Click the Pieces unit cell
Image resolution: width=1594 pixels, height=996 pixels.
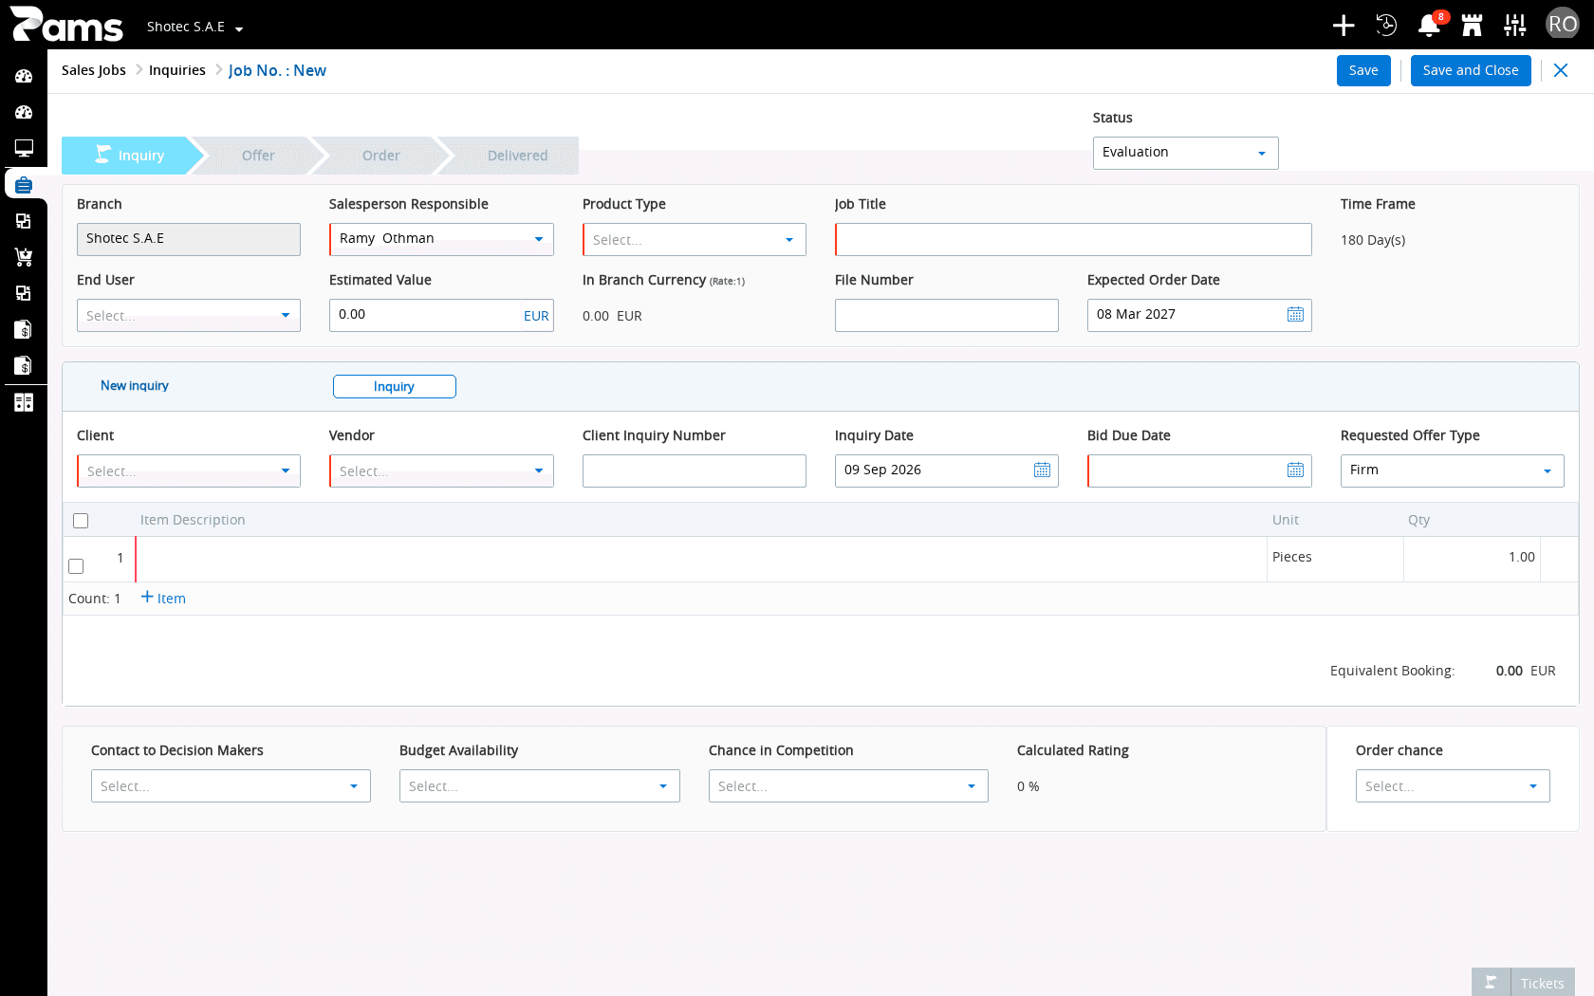click(1334, 559)
